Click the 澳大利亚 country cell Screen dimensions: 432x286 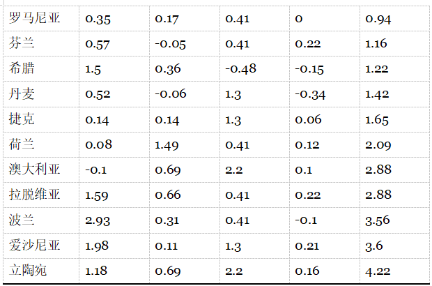click(x=35, y=170)
